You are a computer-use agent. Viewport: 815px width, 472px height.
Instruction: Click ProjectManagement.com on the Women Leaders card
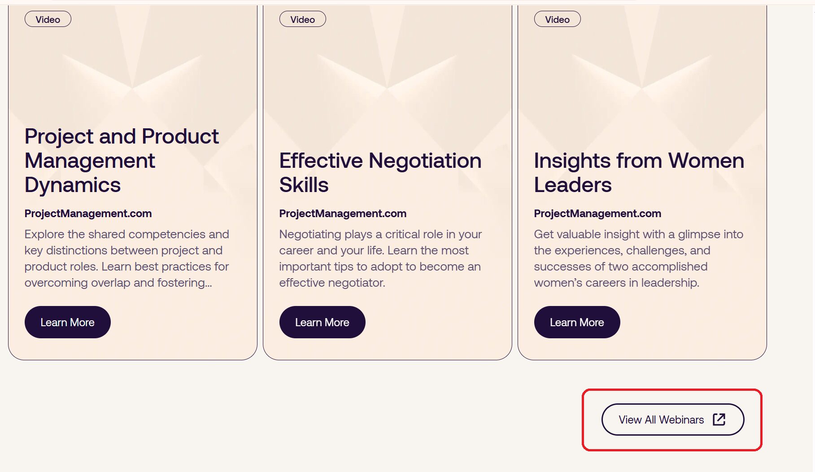click(597, 214)
